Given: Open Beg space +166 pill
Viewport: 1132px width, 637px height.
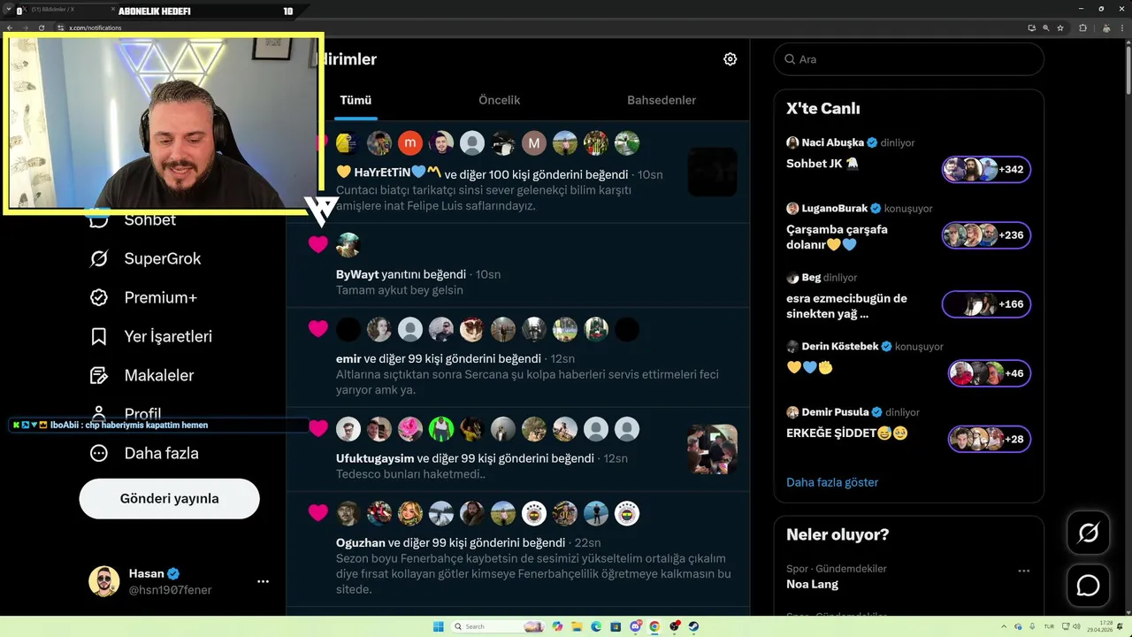Looking at the screenshot, I should [986, 304].
